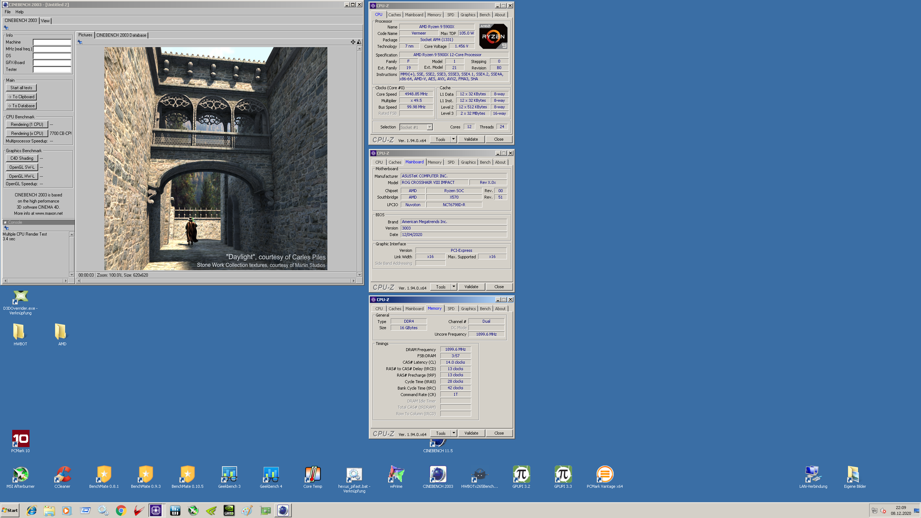Expand Tools dropdown arrow in Mainboard CPU-Z window
Viewport: 921px width, 518px height.
(x=454, y=287)
